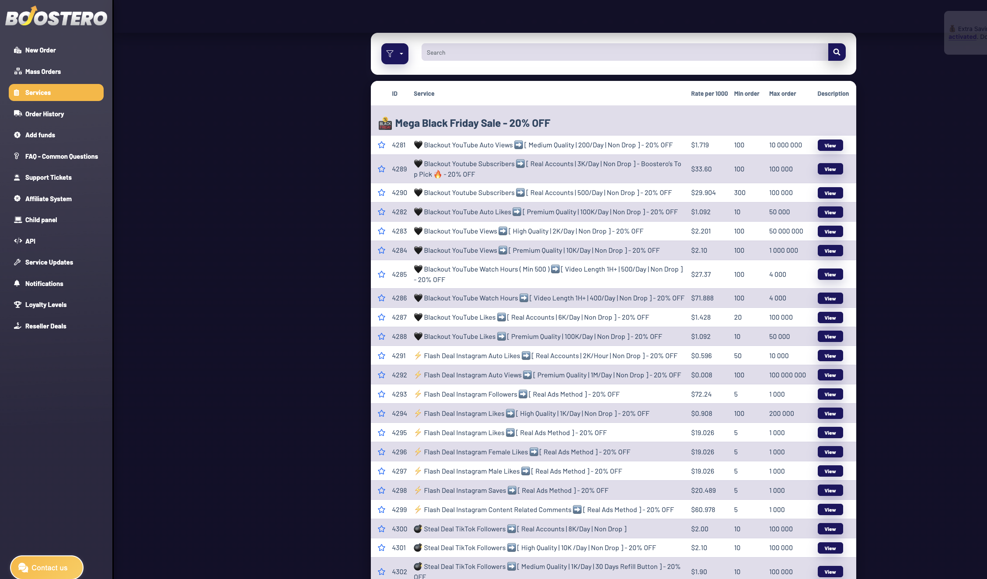Open the FAQ - Common Questions page

point(61,157)
